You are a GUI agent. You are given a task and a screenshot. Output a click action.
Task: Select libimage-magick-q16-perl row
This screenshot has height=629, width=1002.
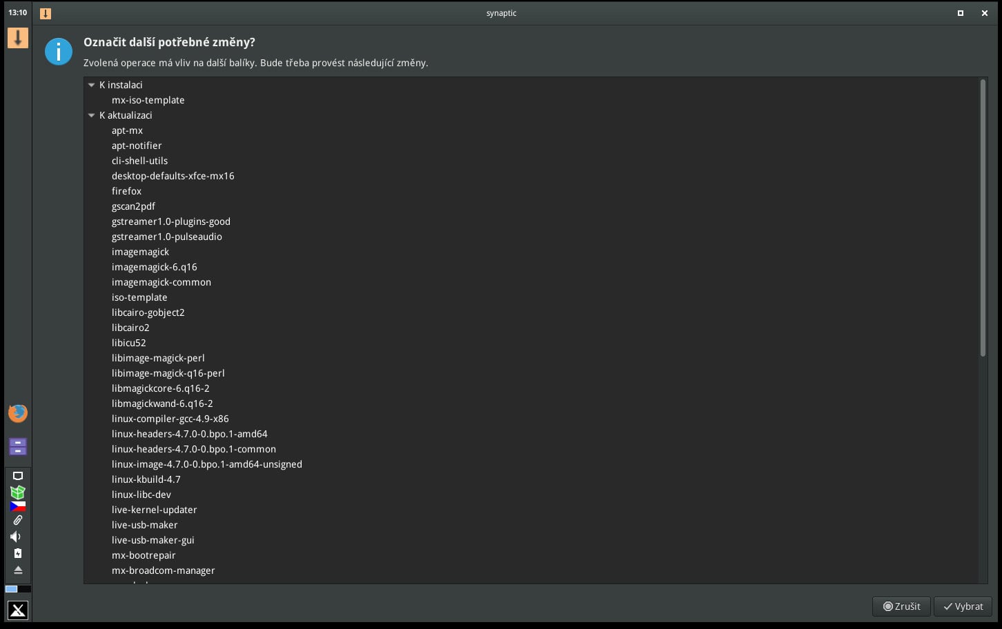[531, 373]
